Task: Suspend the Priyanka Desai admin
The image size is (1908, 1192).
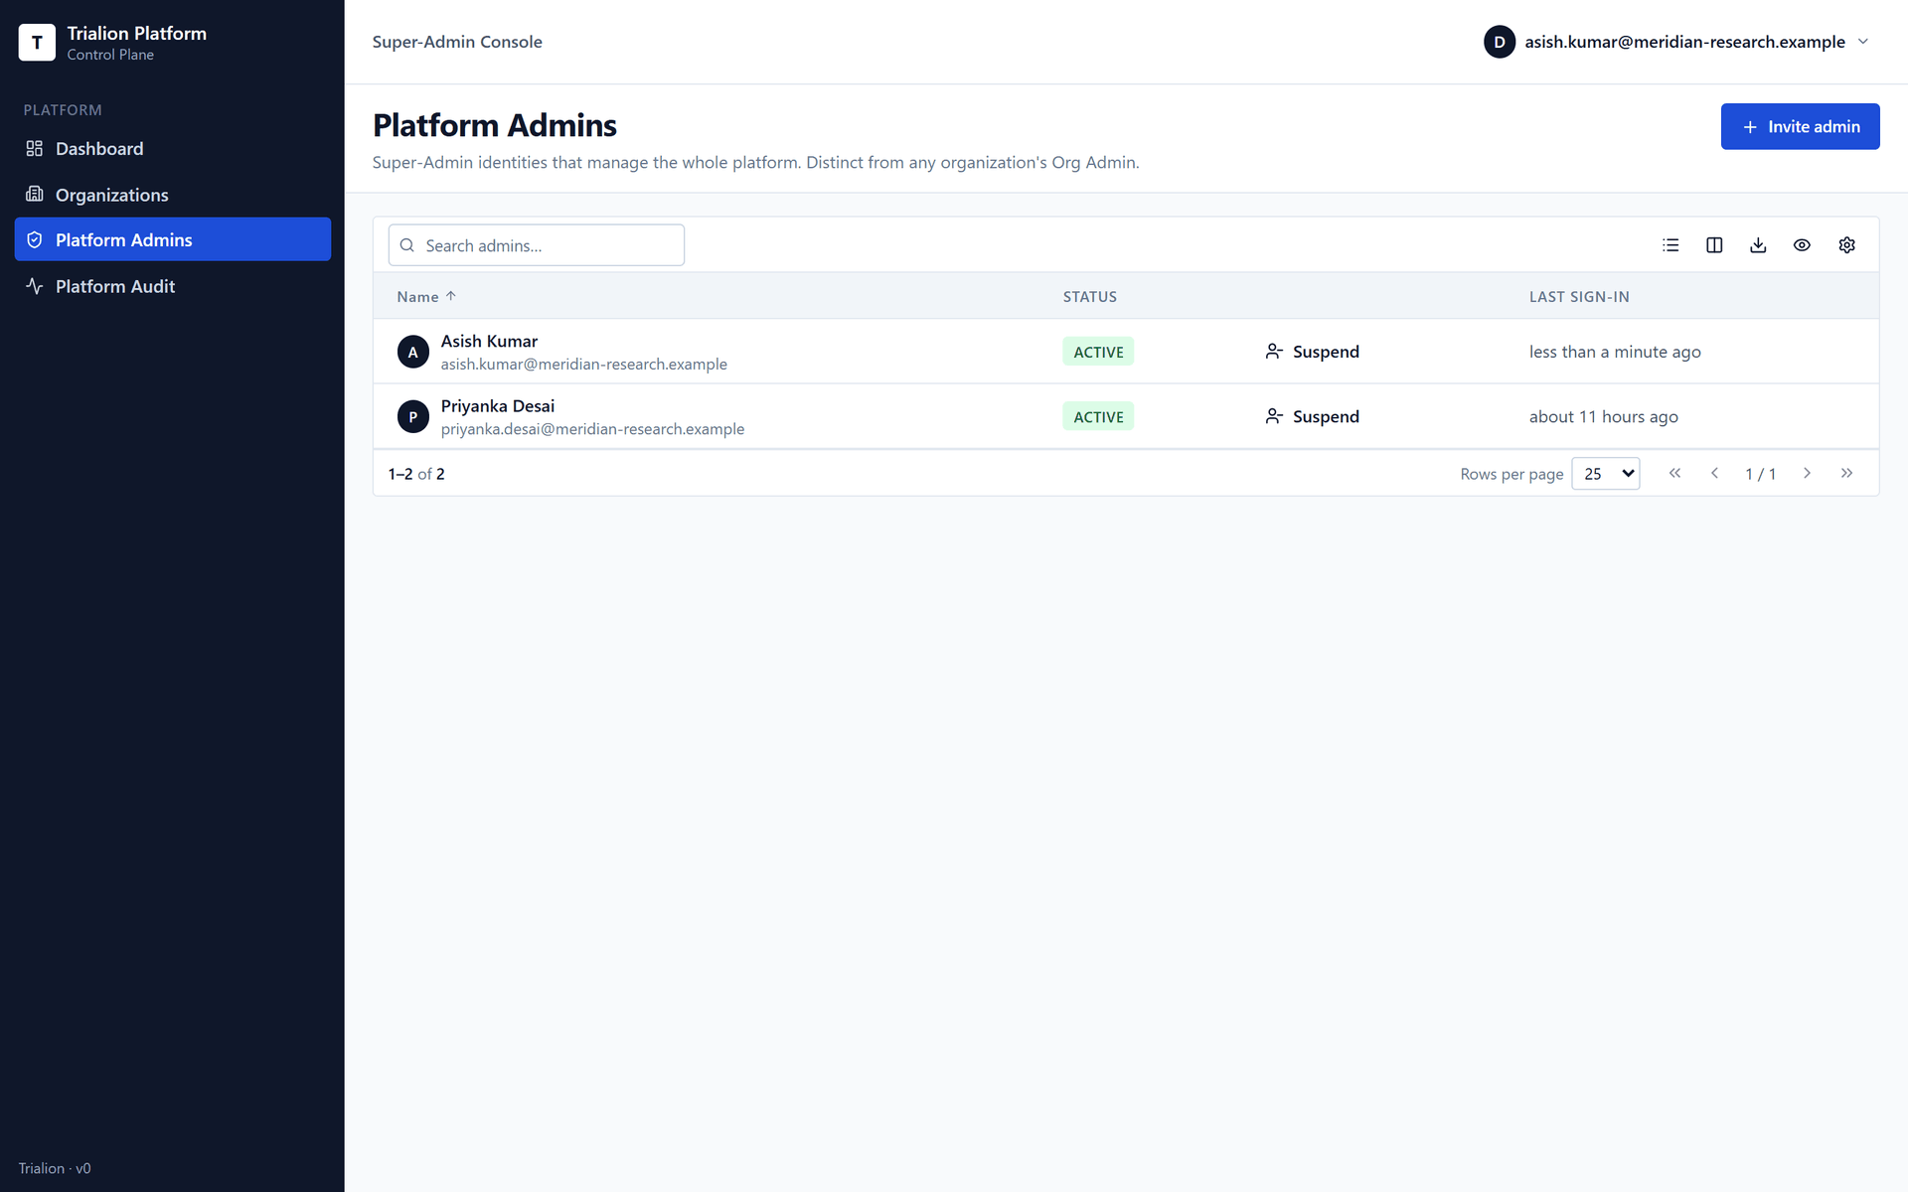Action: (1312, 417)
